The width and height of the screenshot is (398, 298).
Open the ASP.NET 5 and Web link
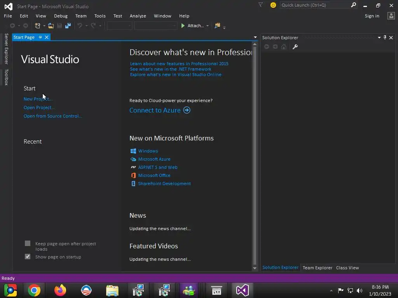pos(158,167)
